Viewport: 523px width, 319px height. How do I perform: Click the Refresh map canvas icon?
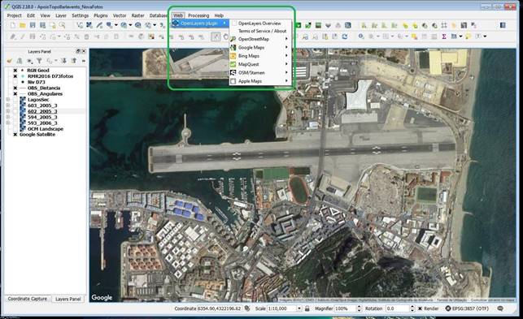pos(344,37)
